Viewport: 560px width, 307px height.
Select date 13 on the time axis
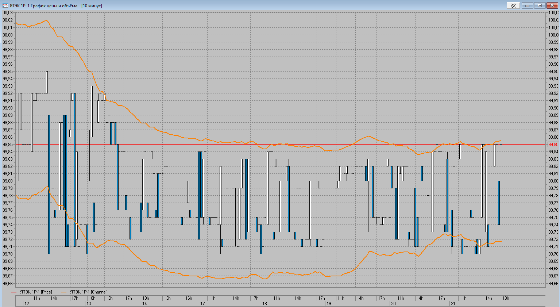(89, 304)
